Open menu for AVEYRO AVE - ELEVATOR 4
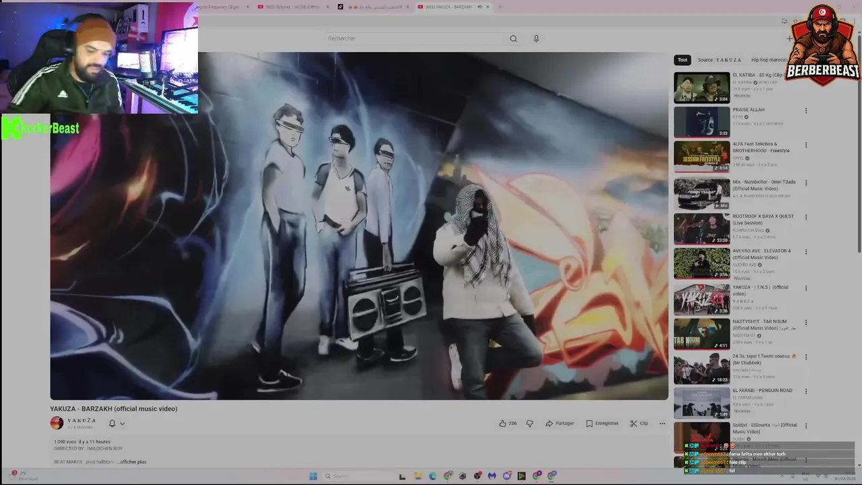This screenshot has height=485, width=862. (805, 251)
